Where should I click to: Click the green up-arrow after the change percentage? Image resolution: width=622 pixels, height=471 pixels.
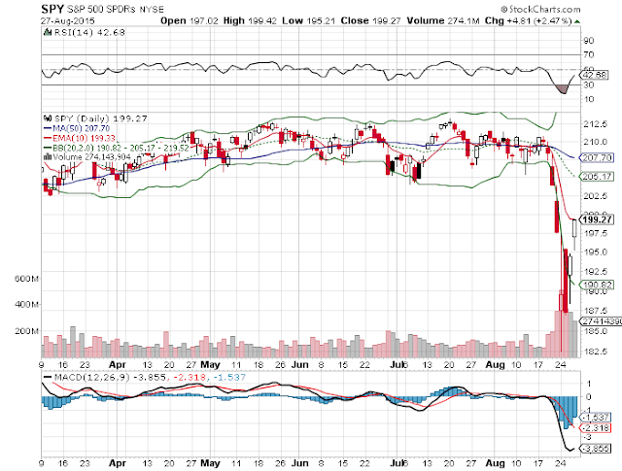click(x=577, y=21)
